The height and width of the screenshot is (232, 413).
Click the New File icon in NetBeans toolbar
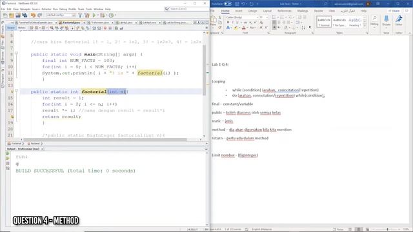5,15
